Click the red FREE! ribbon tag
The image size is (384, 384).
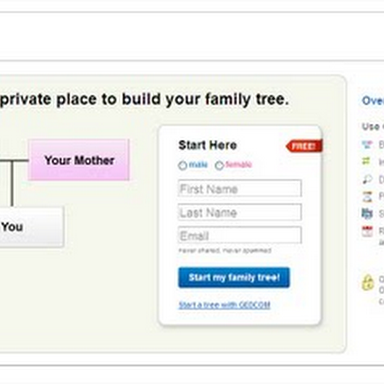coord(304,146)
